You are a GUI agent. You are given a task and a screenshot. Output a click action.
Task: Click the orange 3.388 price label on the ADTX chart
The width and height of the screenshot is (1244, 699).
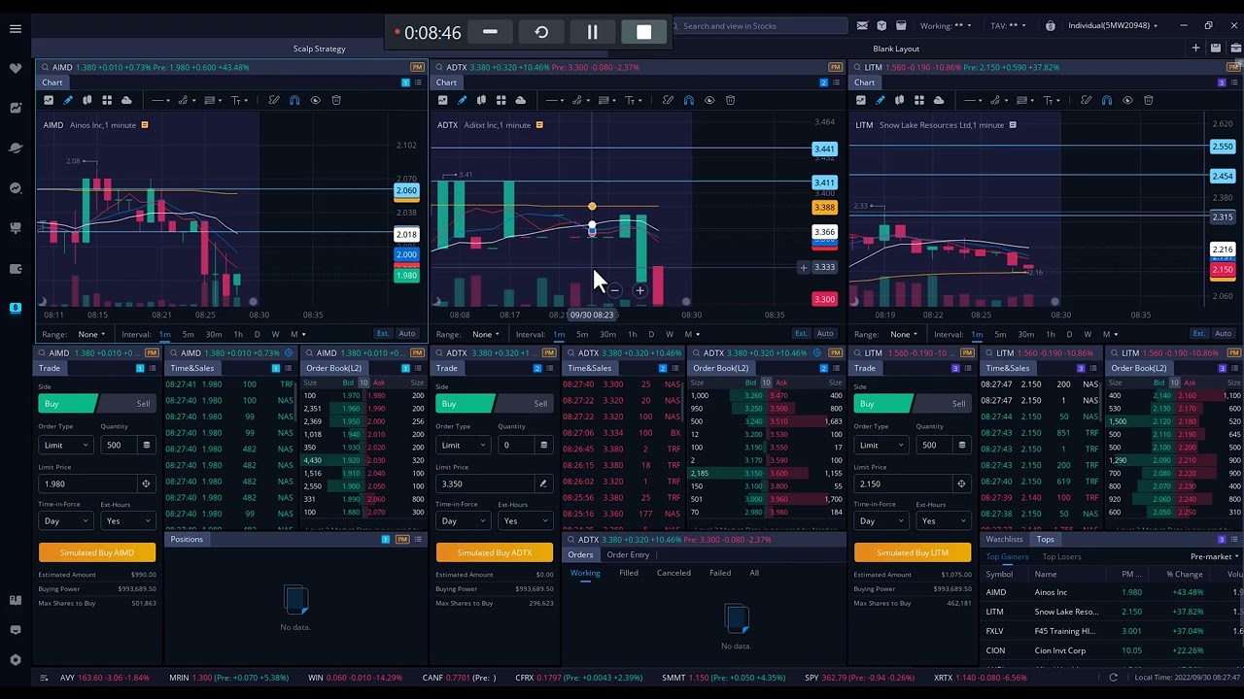[x=824, y=208]
